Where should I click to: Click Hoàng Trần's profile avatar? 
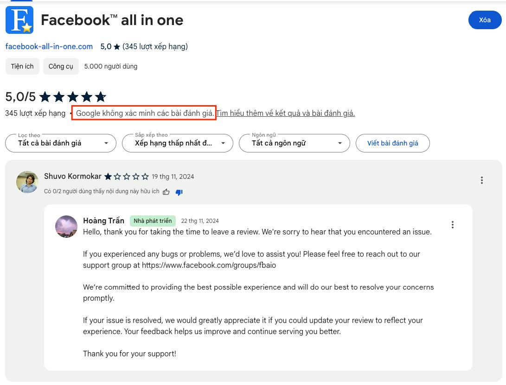[66, 227]
